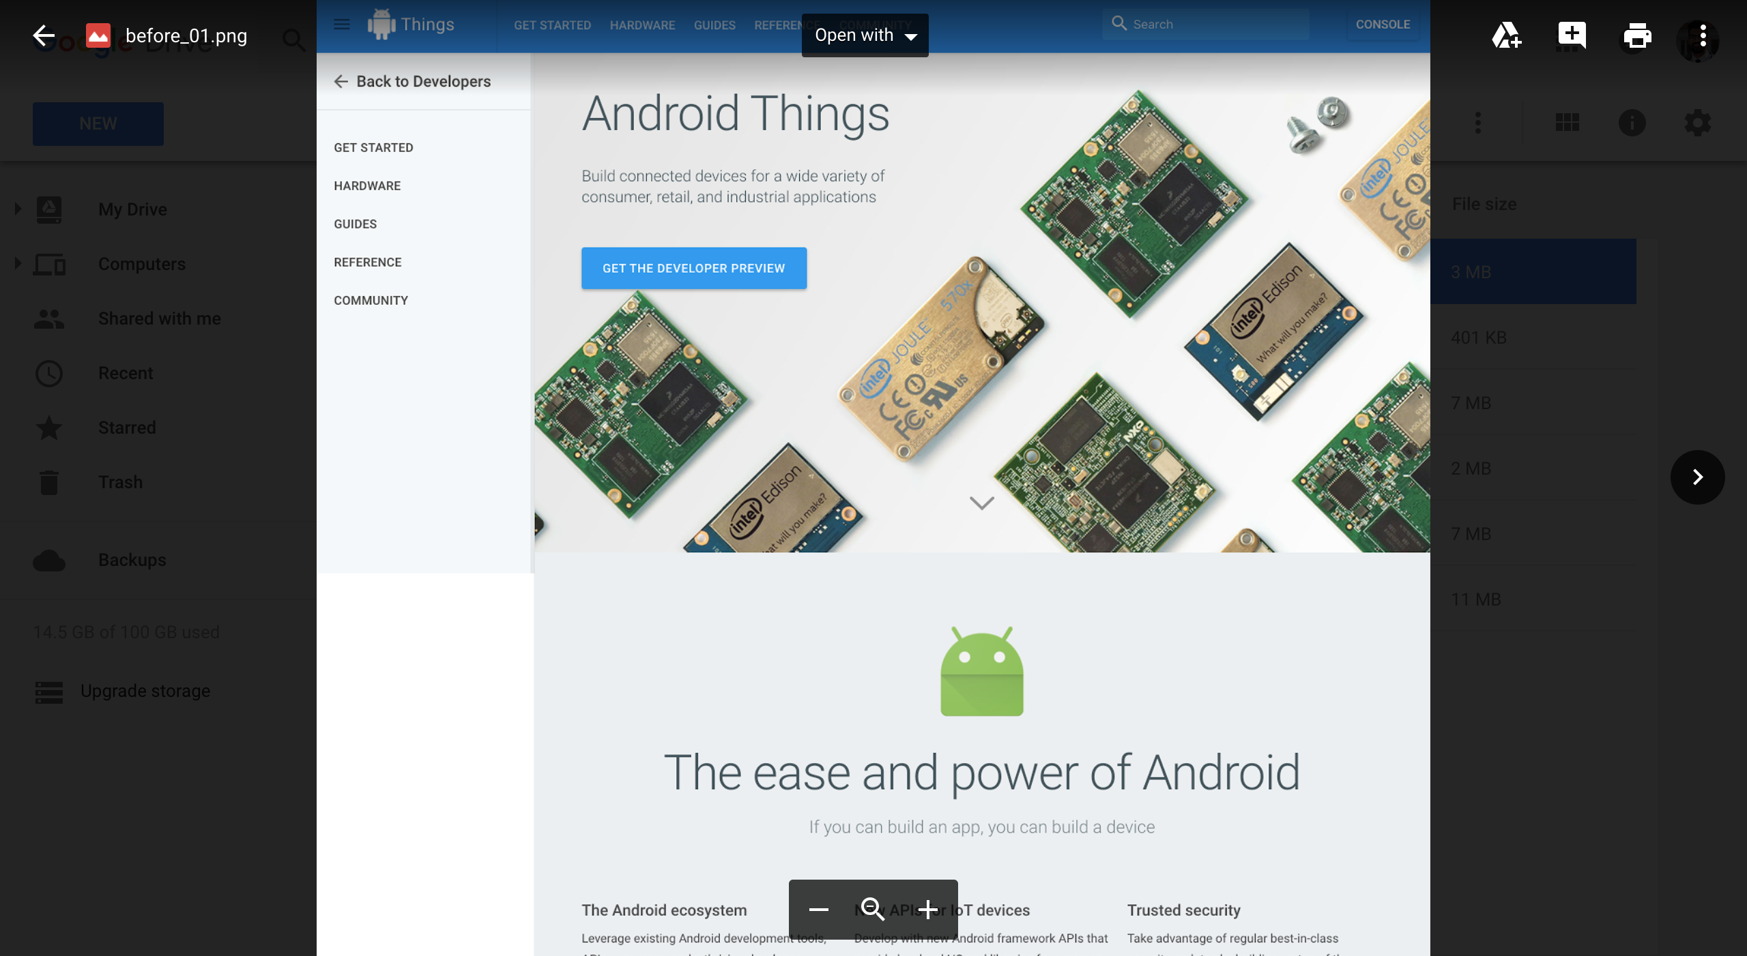The width and height of the screenshot is (1747, 956).
Task: Open Recent files section
Action: click(x=126, y=373)
